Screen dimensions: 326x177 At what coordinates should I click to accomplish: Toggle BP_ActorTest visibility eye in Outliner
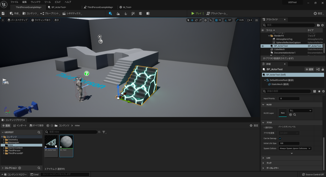263,46
